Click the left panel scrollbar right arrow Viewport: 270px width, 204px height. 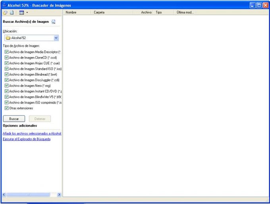coord(59,195)
